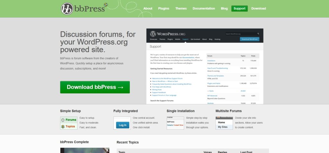Click the Last Post column header

tap(246, 152)
